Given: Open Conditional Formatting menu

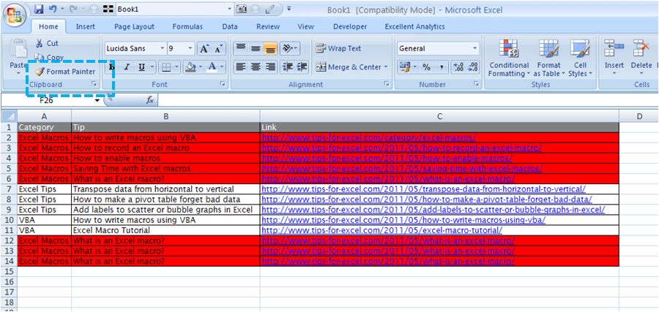Looking at the screenshot, I should [x=509, y=58].
